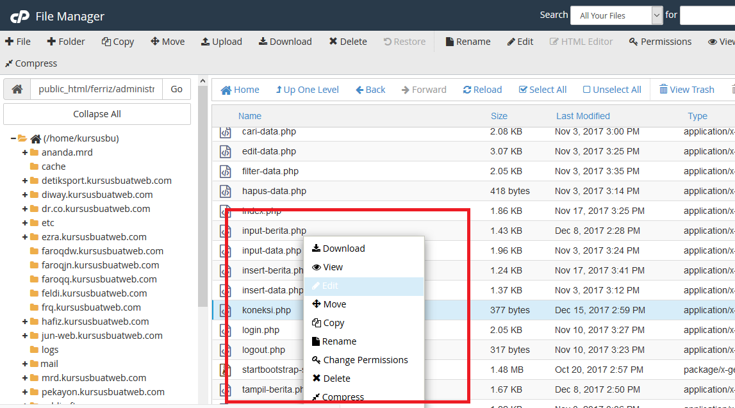Image resolution: width=735 pixels, height=408 pixels.
Task: Open Permissions from the top toolbar
Action: [660, 42]
